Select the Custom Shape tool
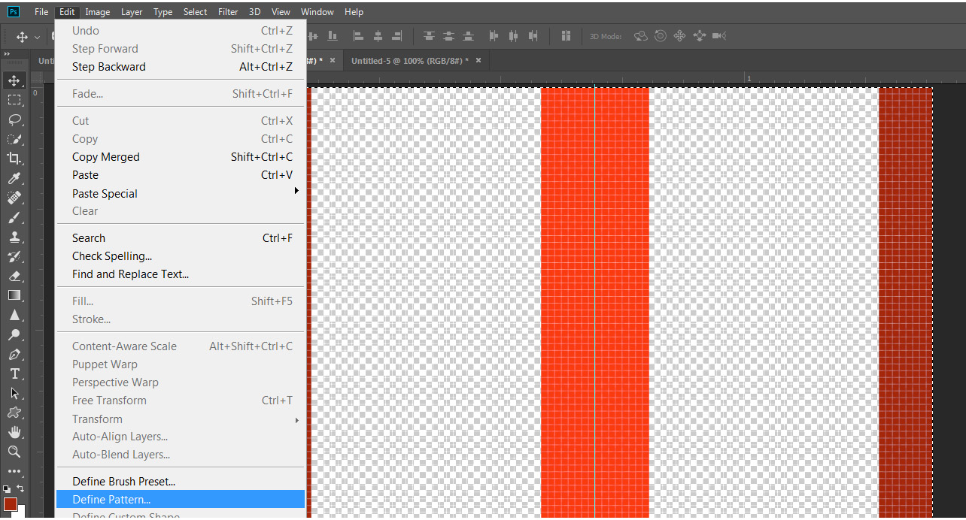This screenshot has width=966, height=520. point(14,413)
